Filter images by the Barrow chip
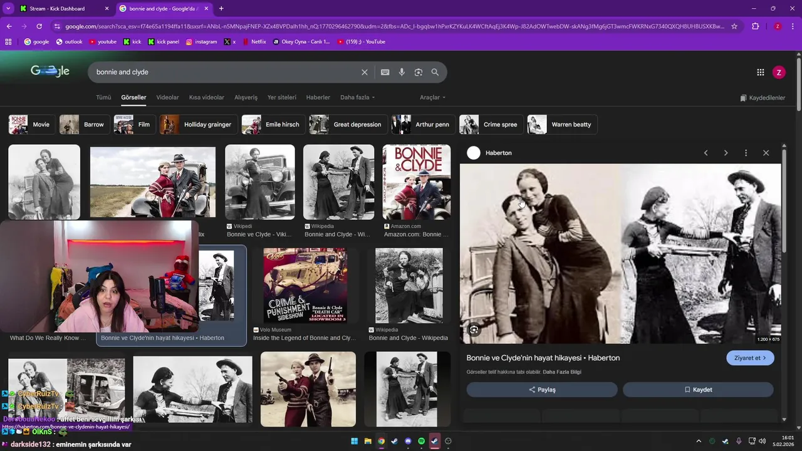 (85, 125)
